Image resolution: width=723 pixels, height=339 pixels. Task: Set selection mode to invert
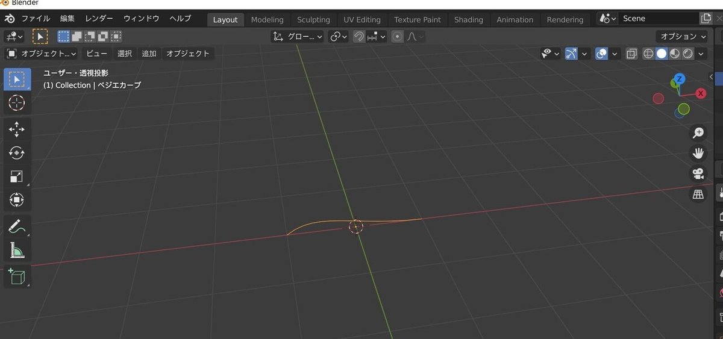(x=103, y=37)
